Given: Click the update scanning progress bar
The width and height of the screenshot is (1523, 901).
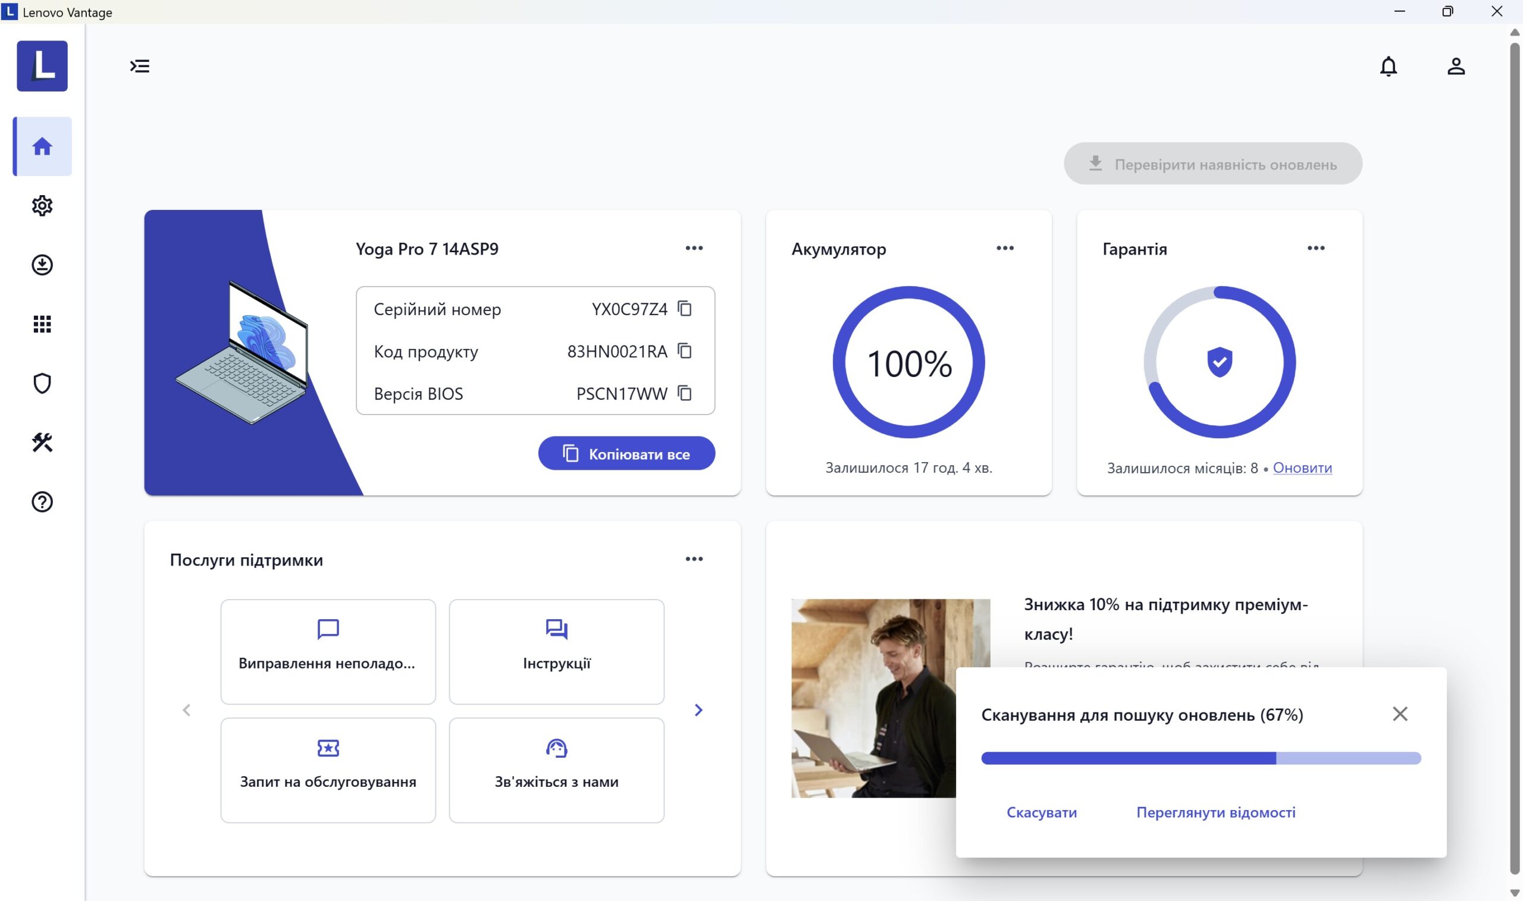Looking at the screenshot, I should tap(1201, 758).
